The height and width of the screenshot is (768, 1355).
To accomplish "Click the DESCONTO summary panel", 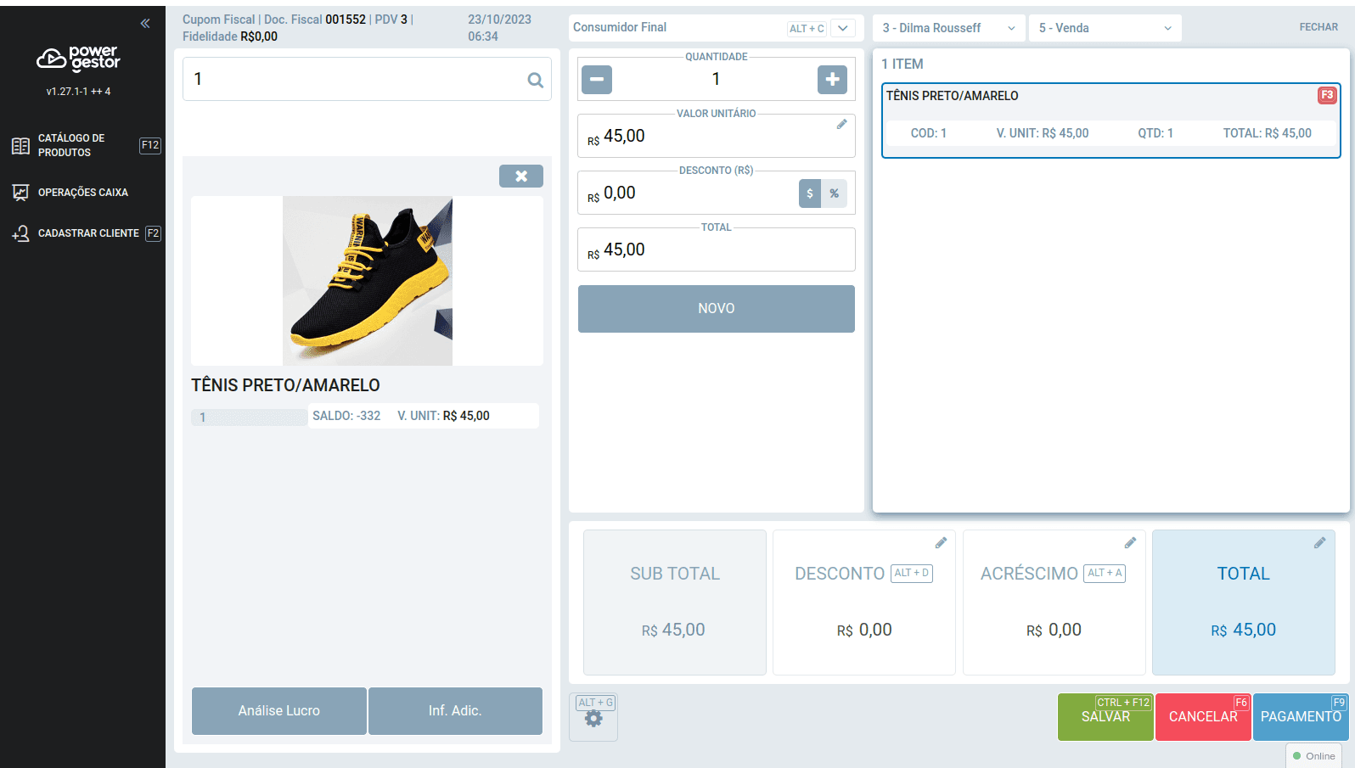I will point(864,603).
